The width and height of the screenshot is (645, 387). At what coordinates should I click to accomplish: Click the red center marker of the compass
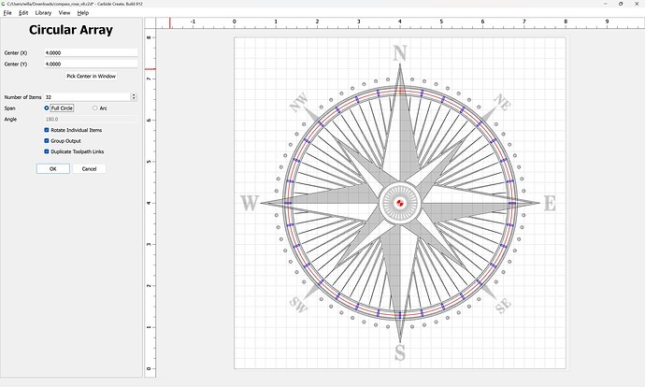coord(400,203)
